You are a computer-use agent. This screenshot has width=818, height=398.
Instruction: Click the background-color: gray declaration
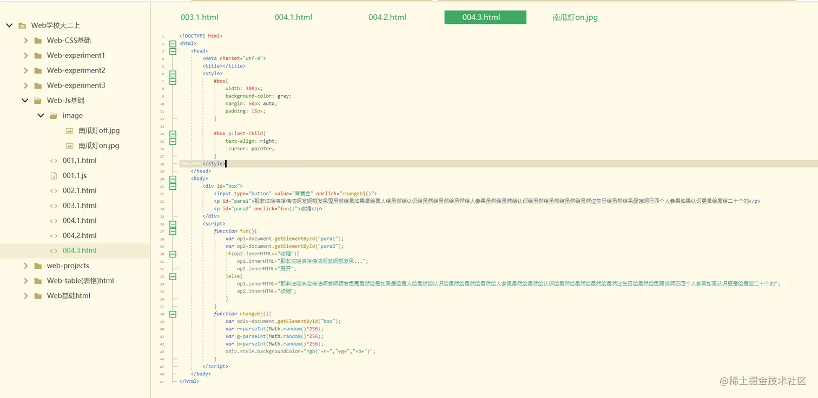[x=259, y=96]
